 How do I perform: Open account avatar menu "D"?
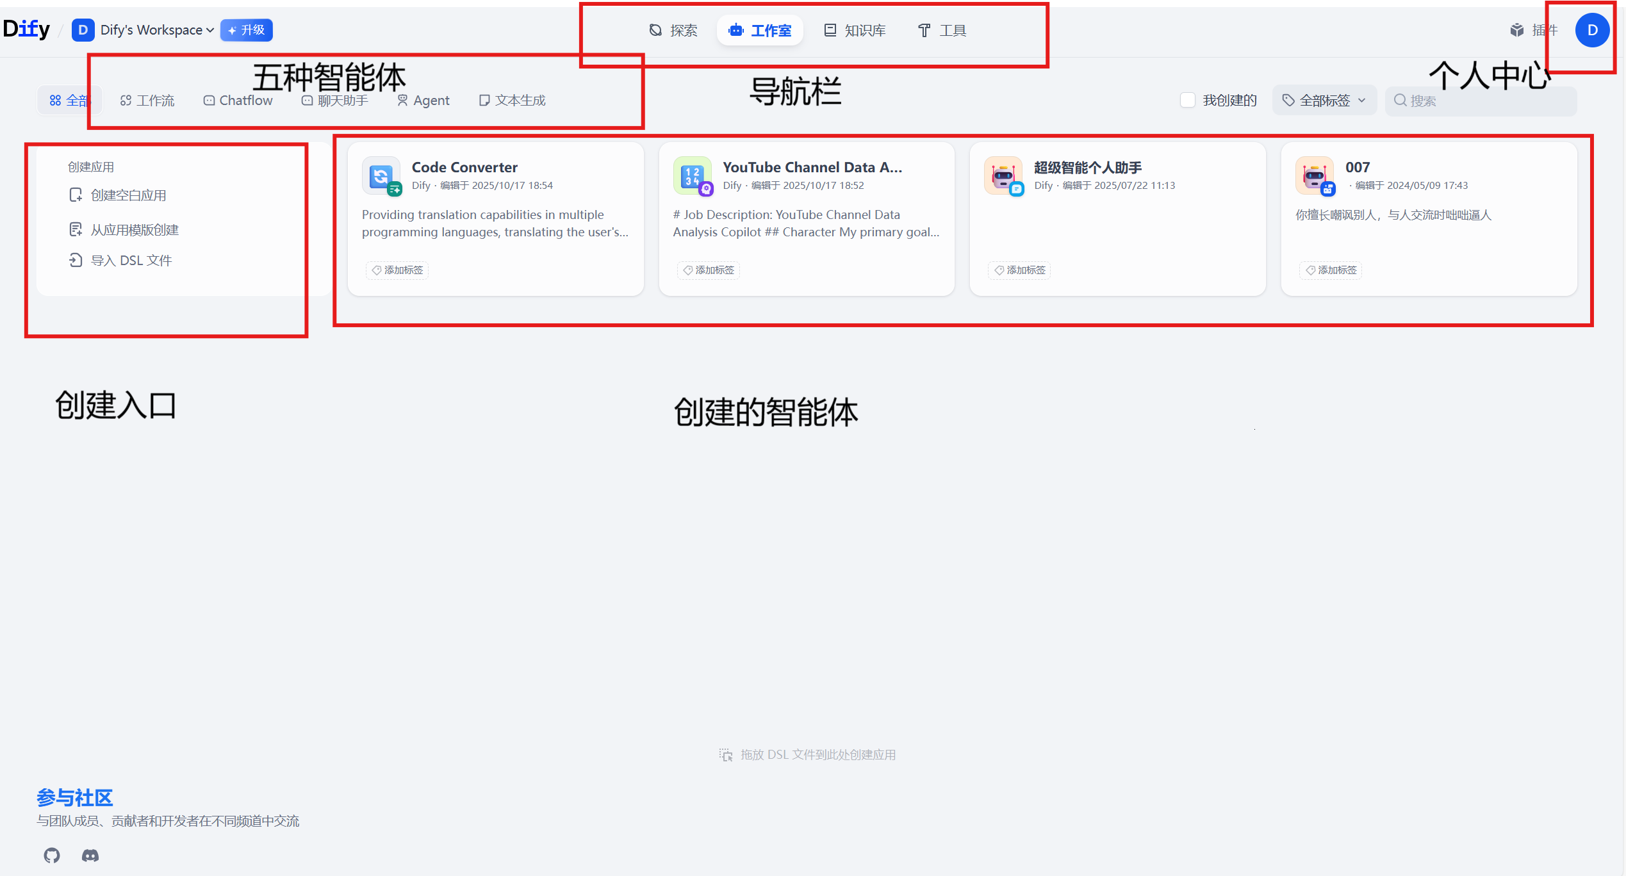(1593, 29)
